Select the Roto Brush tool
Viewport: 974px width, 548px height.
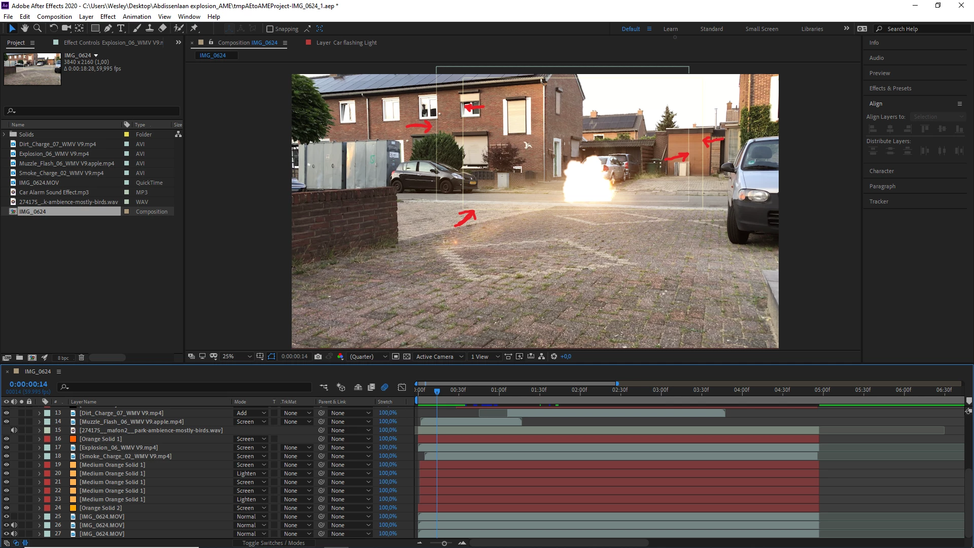[x=179, y=28]
